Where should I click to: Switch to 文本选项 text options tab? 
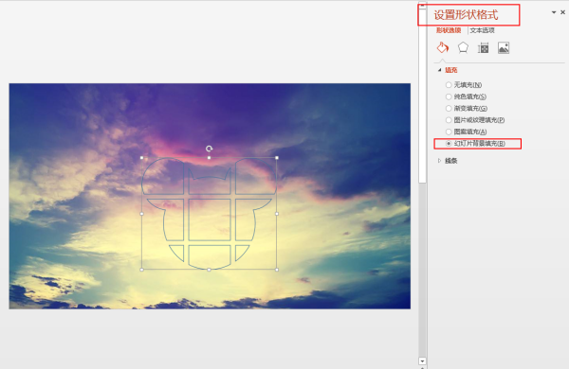coord(483,30)
